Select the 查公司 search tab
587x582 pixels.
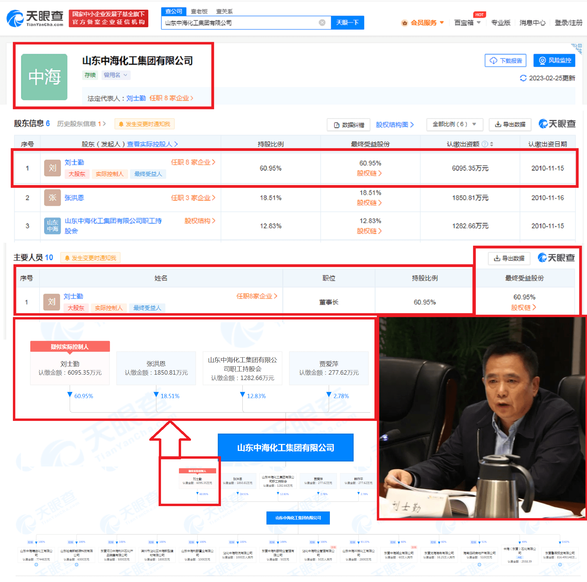point(174,12)
